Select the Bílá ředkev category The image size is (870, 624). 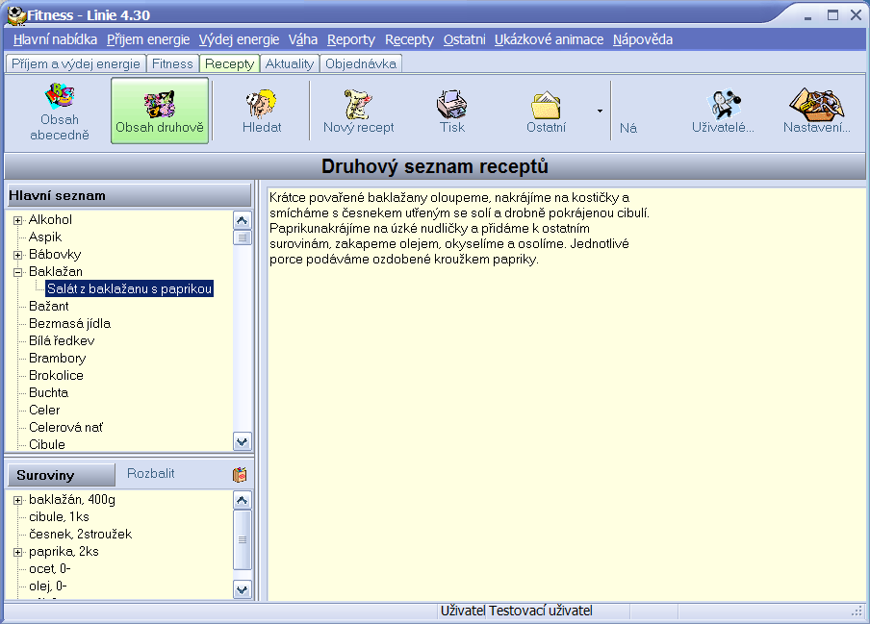(x=62, y=340)
